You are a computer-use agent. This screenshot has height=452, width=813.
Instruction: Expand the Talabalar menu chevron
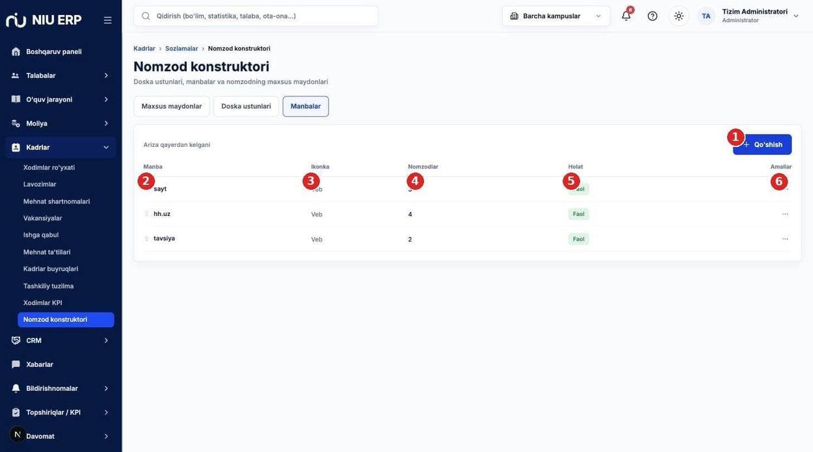click(107, 75)
